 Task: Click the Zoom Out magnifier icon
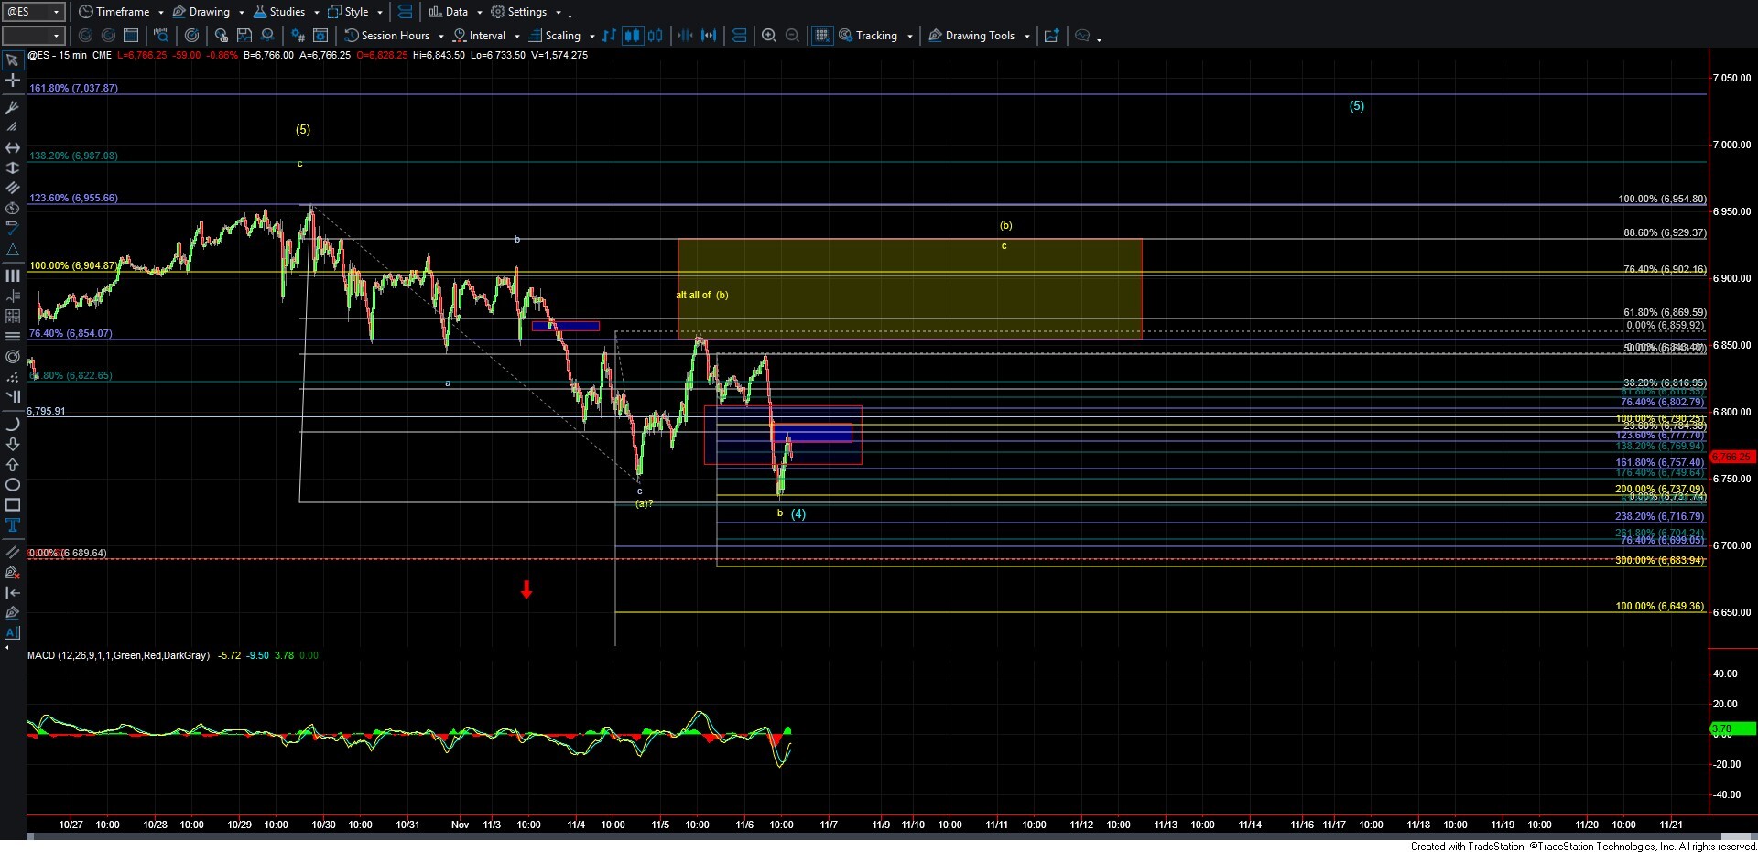click(793, 36)
